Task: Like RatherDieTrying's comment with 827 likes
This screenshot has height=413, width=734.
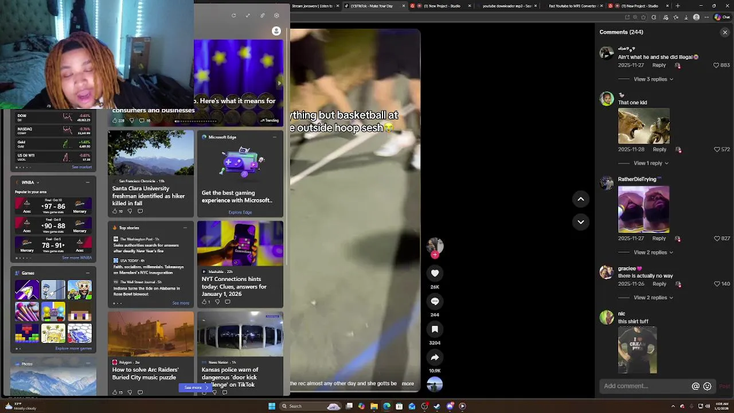Action: [717, 239]
